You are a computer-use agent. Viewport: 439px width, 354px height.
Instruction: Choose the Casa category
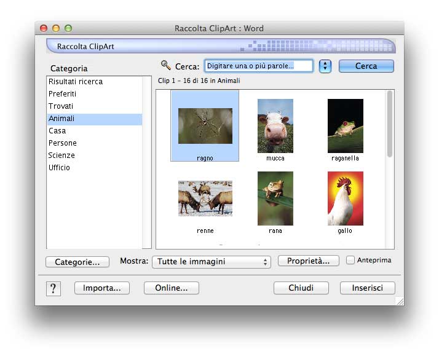[x=95, y=131]
